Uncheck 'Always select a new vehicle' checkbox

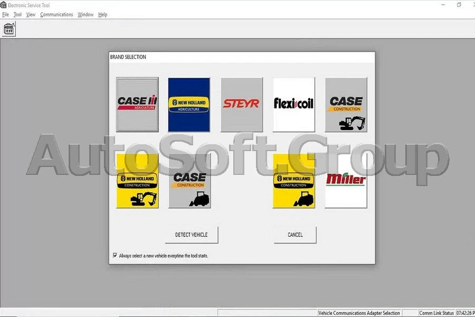click(x=115, y=255)
